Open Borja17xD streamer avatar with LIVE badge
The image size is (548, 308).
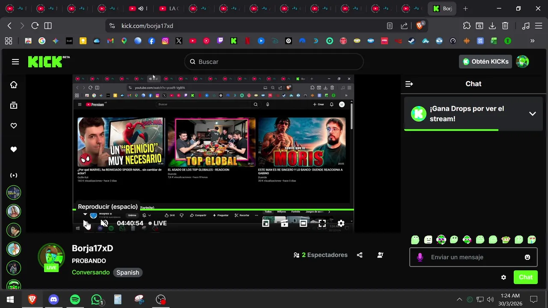(x=51, y=258)
